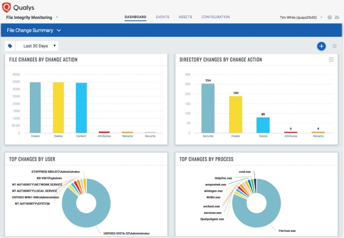Click the Directory Changes by Change Action title
Viewport: 344px width, 238px height.
coord(221,60)
